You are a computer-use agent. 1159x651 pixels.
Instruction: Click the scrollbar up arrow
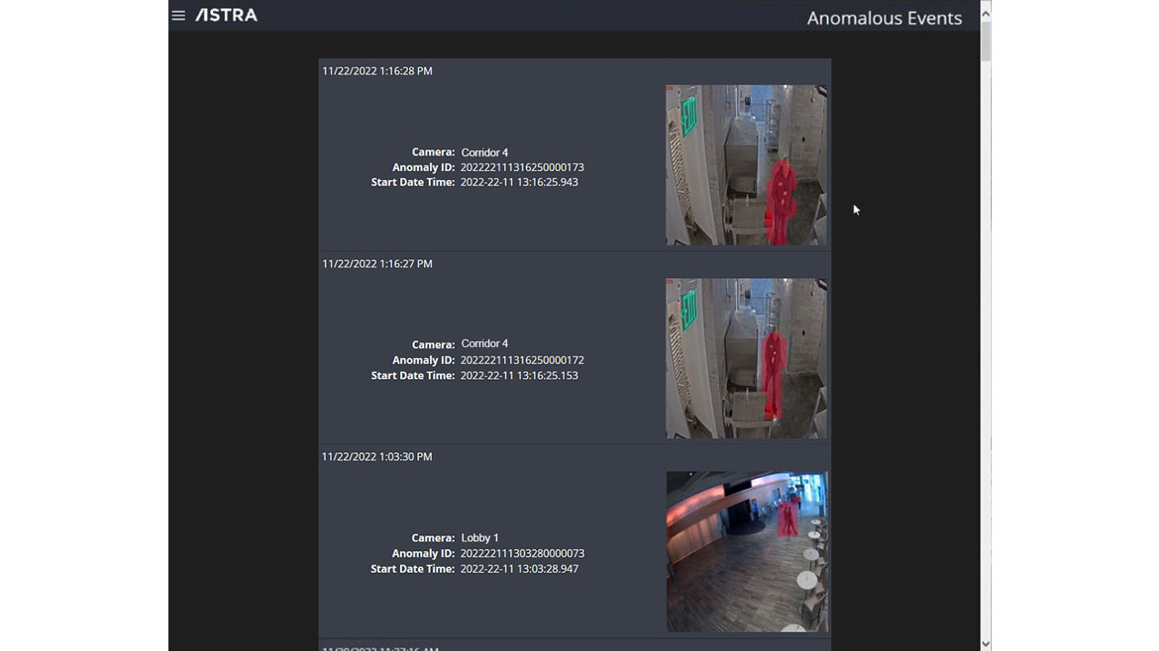(x=986, y=13)
